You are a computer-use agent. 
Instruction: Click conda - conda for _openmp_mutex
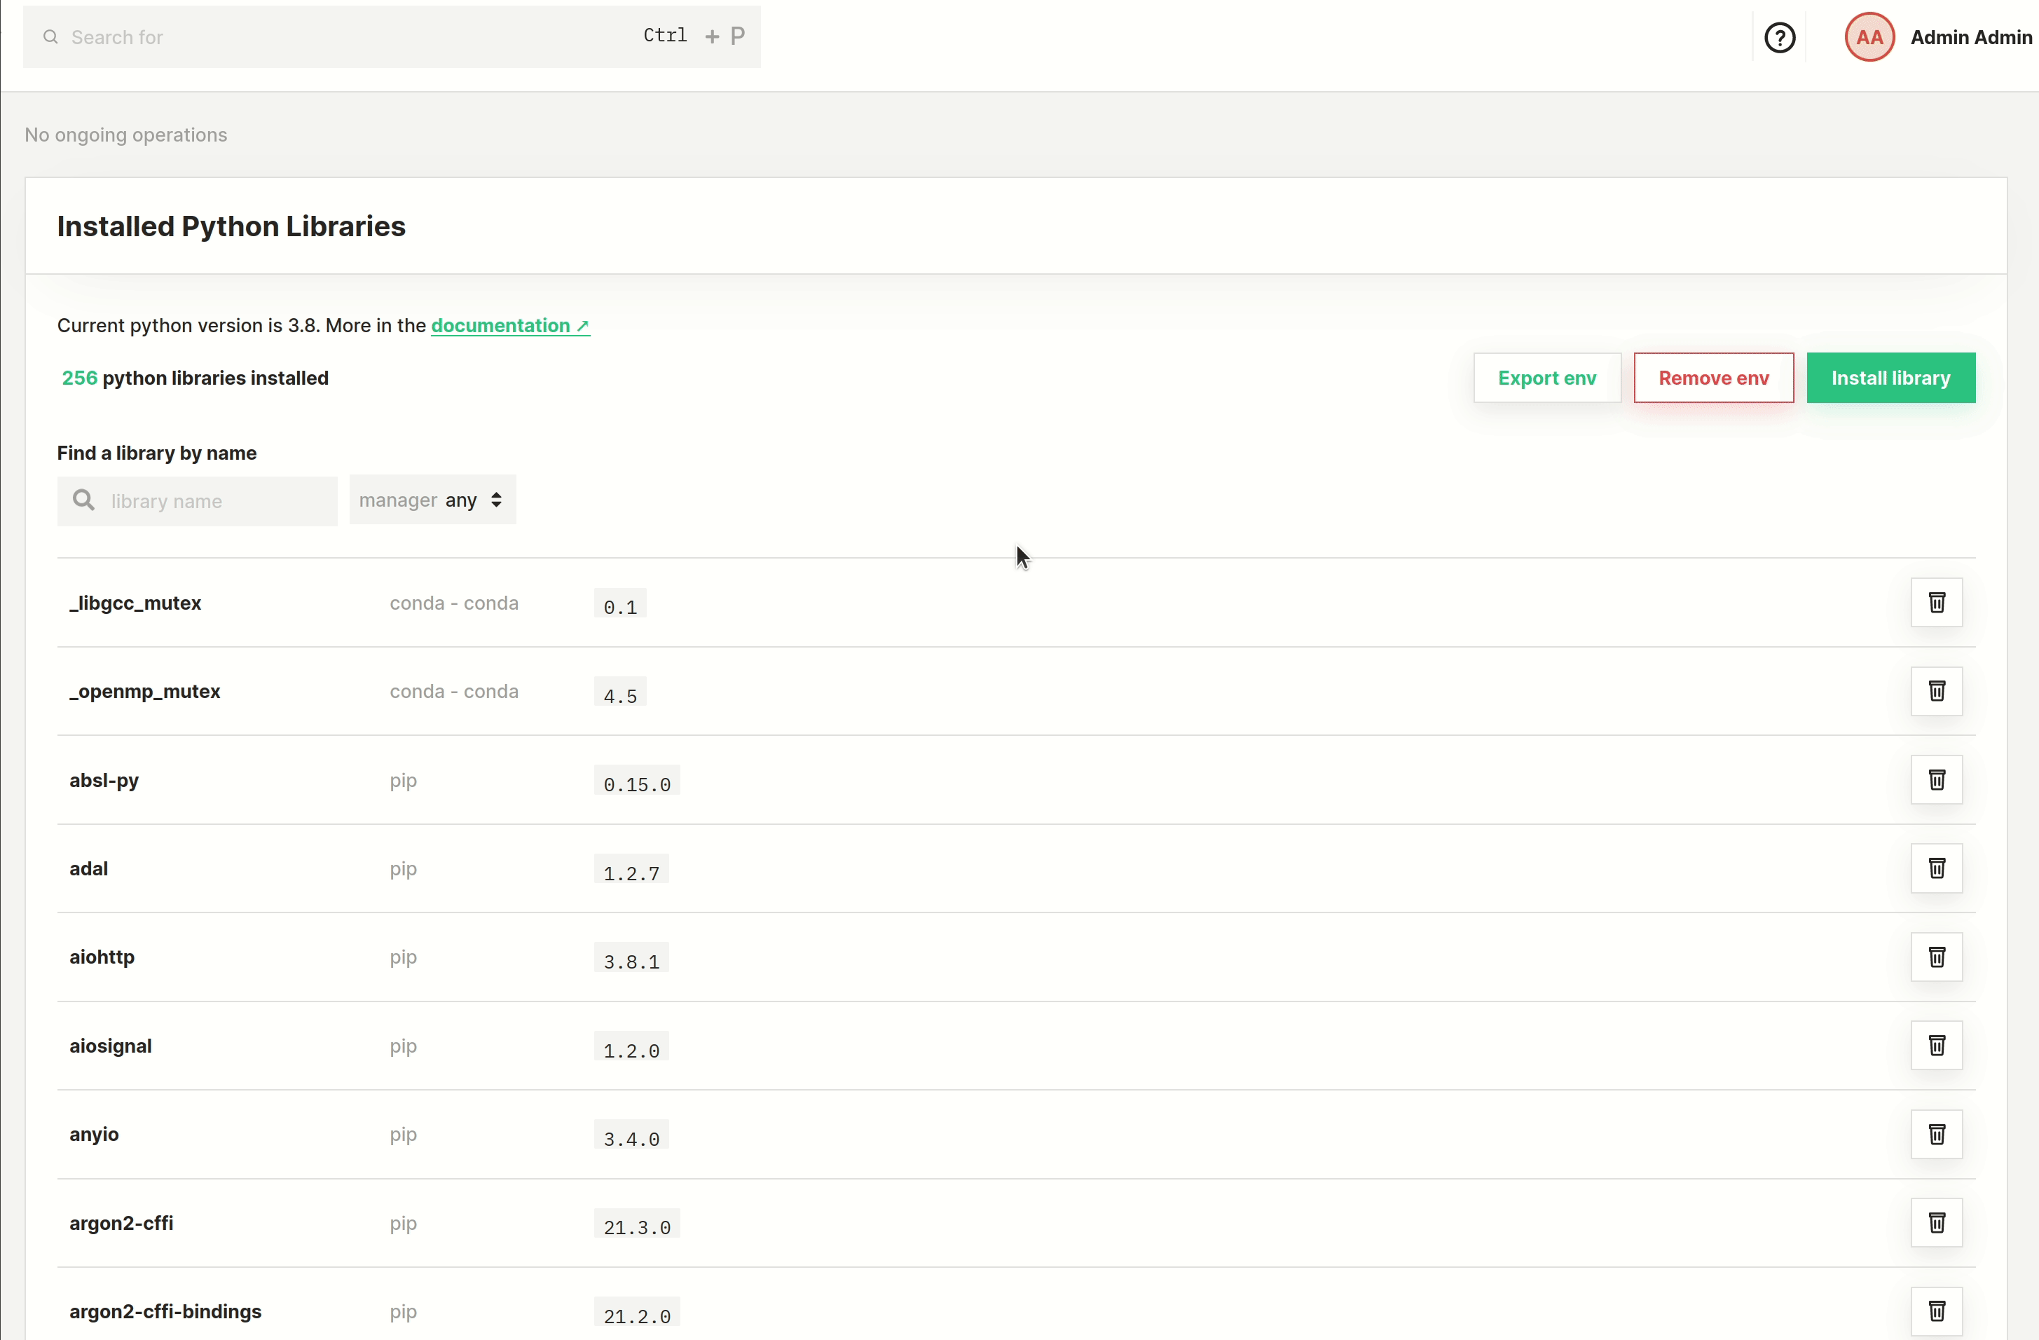point(454,692)
